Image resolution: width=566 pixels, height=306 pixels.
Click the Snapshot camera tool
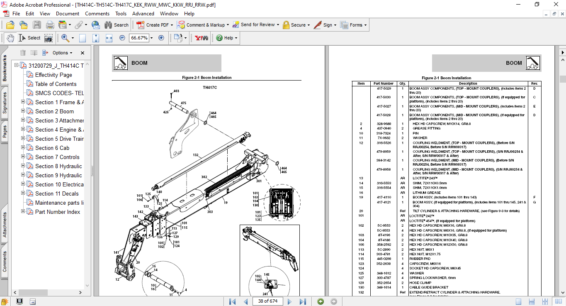tap(49, 38)
